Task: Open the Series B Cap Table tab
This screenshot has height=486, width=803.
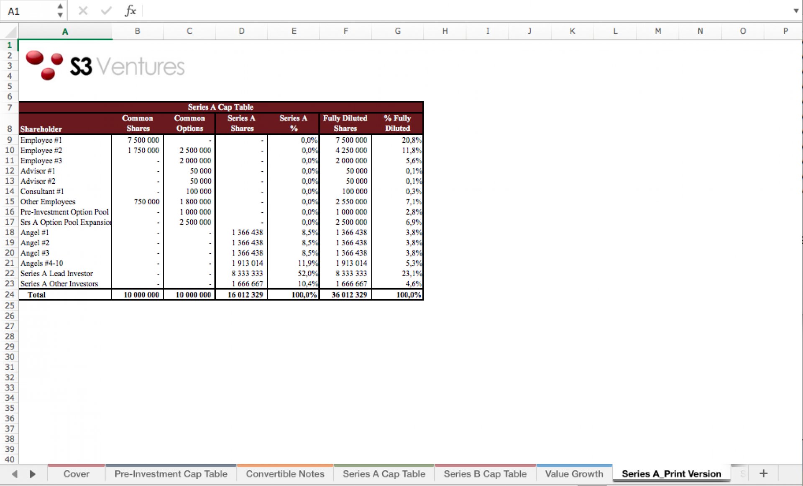Action: pyautogui.click(x=485, y=474)
